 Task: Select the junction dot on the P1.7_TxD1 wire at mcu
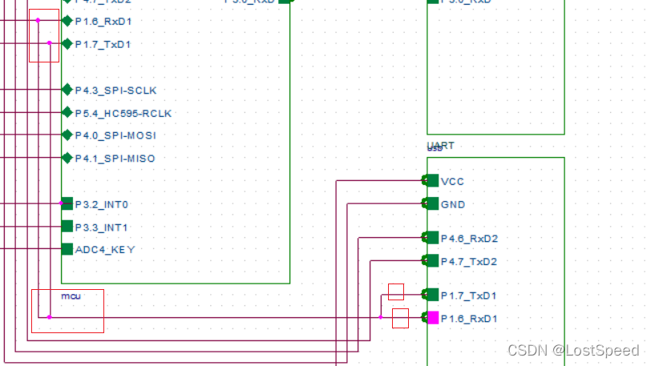[50, 43]
